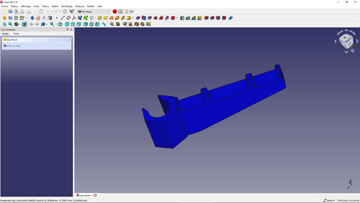
Task: Create a local coordinate system
Action: (74, 18)
